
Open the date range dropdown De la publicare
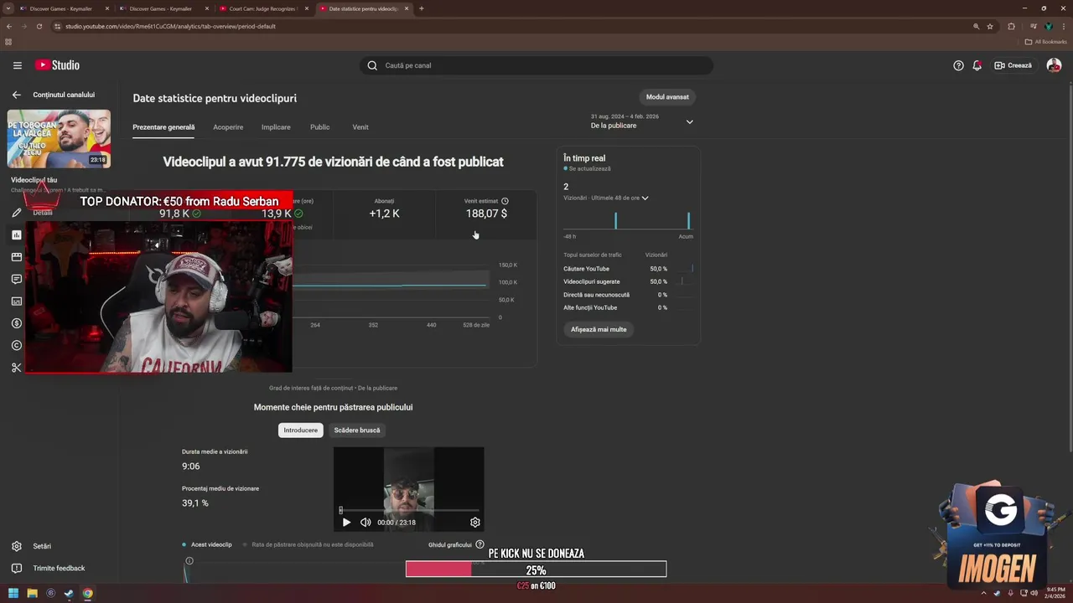pyautogui.click(x=642, y=121)
